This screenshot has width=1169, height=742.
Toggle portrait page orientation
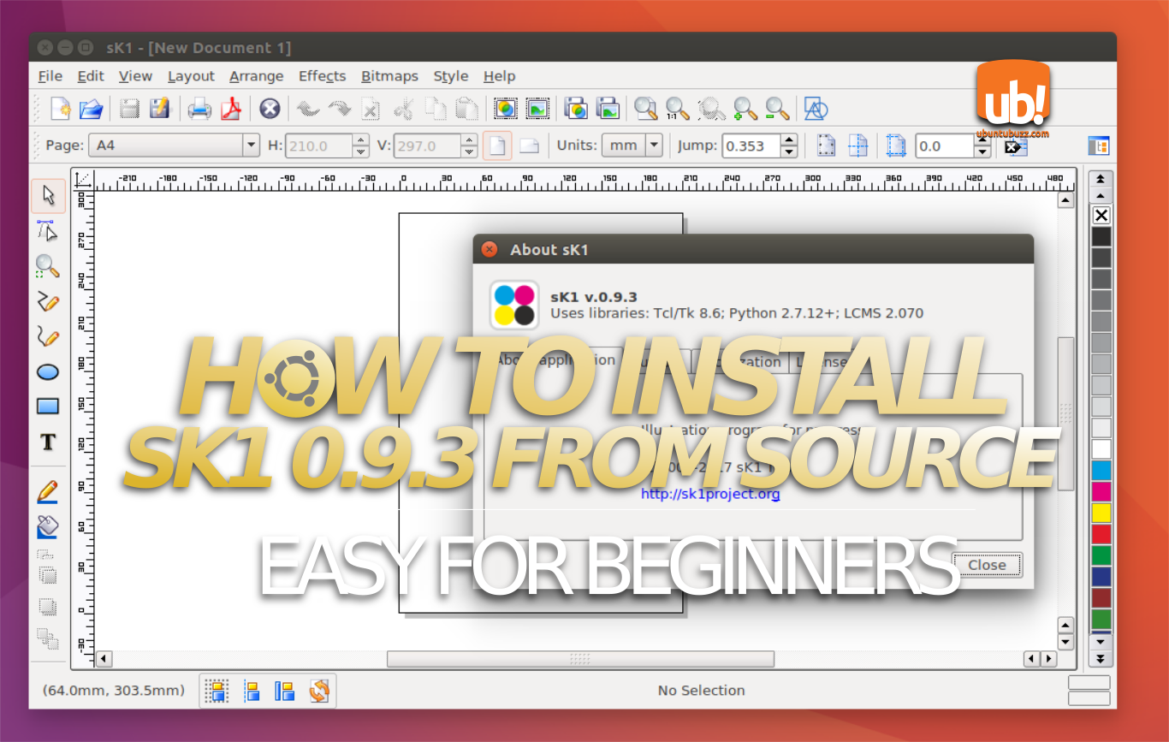[497, 145]
